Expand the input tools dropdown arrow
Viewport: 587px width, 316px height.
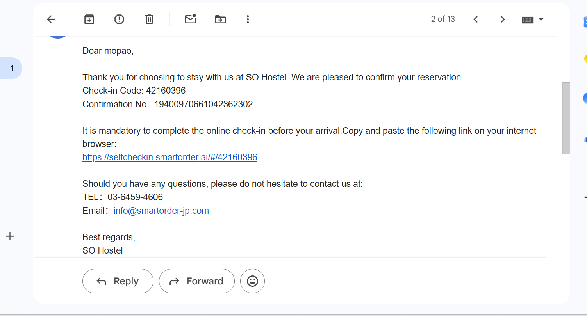click(x=541, y=19)
